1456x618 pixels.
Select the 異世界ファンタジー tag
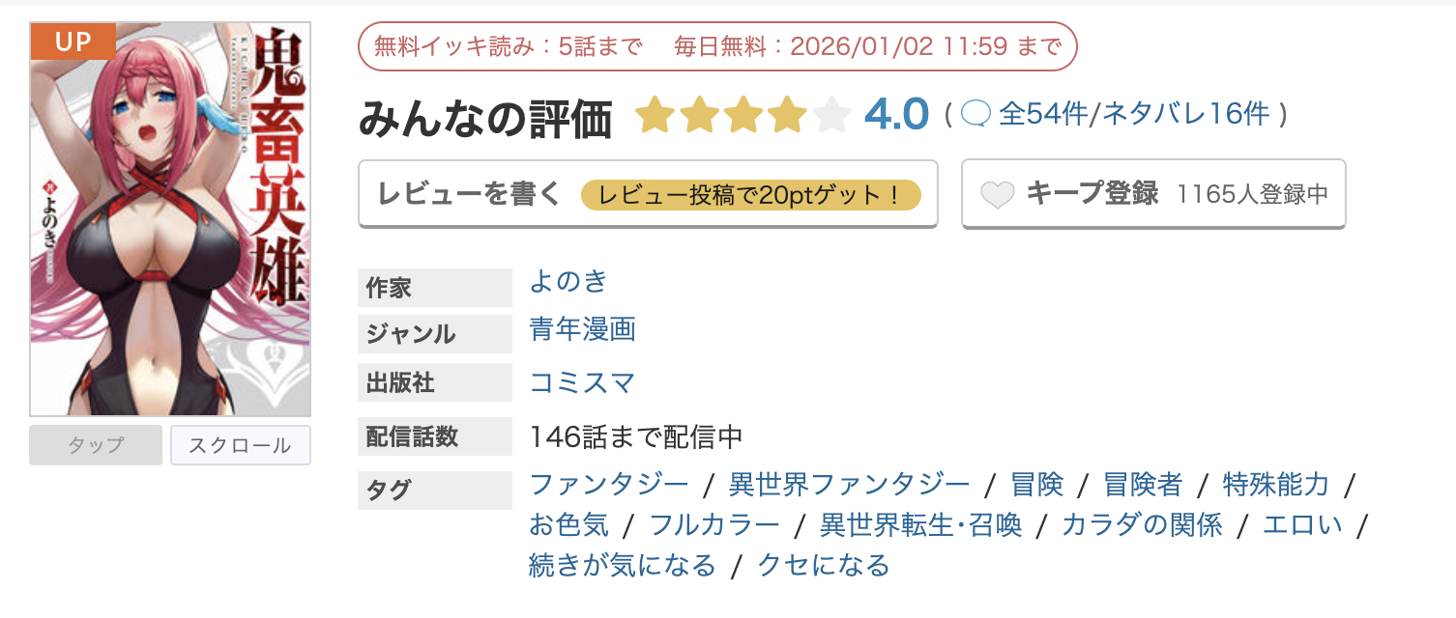[x=849, y=483]
